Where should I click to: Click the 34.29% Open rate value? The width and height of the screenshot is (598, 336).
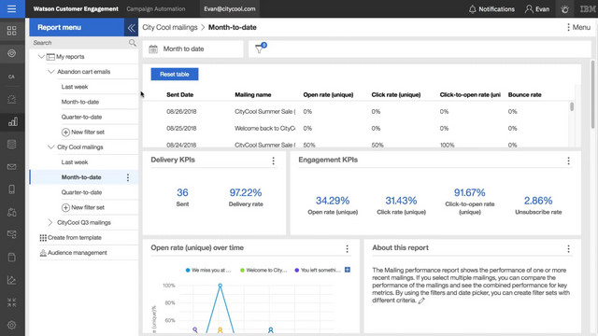coord(333,201)
